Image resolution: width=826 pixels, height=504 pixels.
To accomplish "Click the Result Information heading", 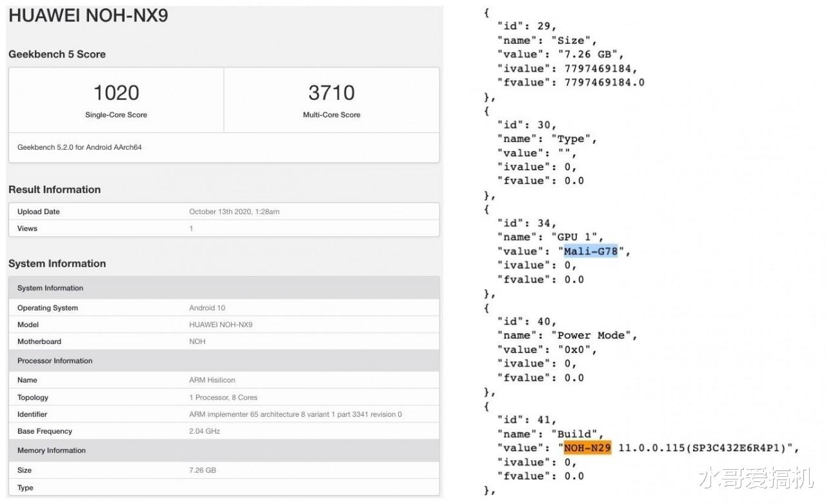I will click(x=54, y=190).
